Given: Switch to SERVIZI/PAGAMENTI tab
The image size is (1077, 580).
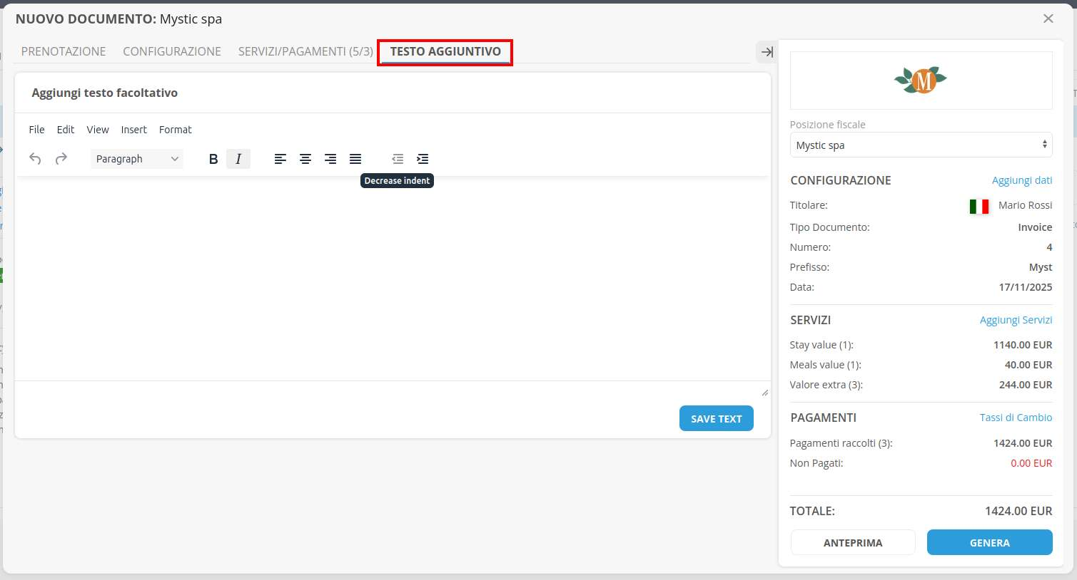Looking at the screenshot, I should coord(305,51).
